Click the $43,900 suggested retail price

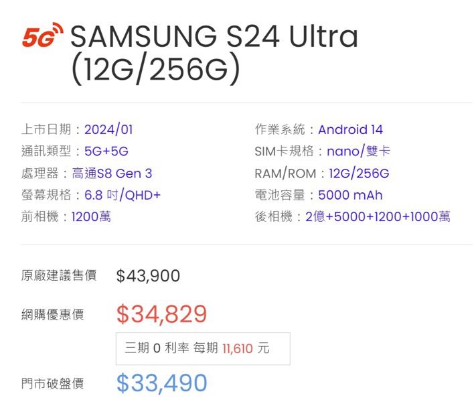[148, 276]
